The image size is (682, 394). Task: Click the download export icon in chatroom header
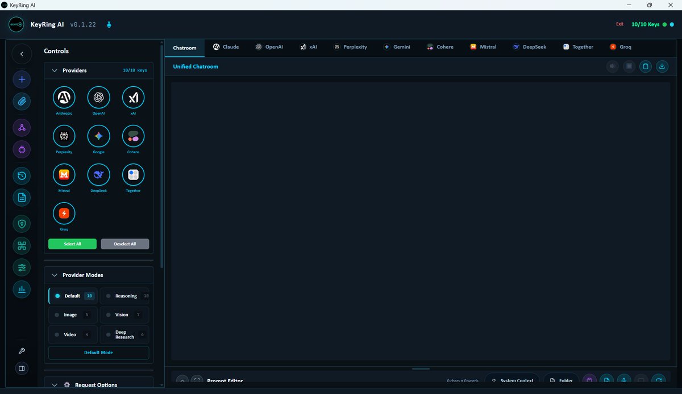(662, 66)
